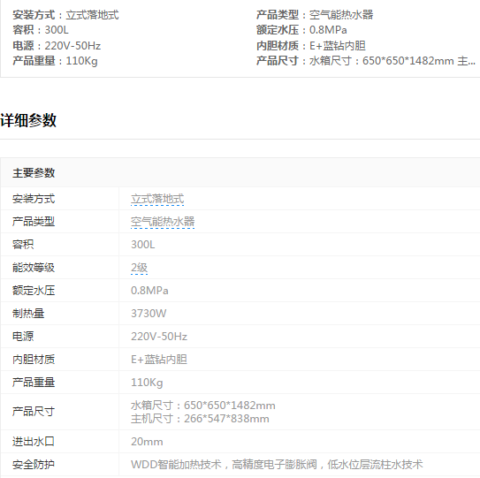
Task: Select the truncated summary line 产品尺寸：水箱尺寸
Action: click(366, 61)
